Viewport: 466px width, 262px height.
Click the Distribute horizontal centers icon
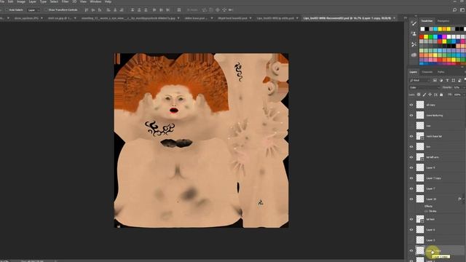(x=161, y=9)
